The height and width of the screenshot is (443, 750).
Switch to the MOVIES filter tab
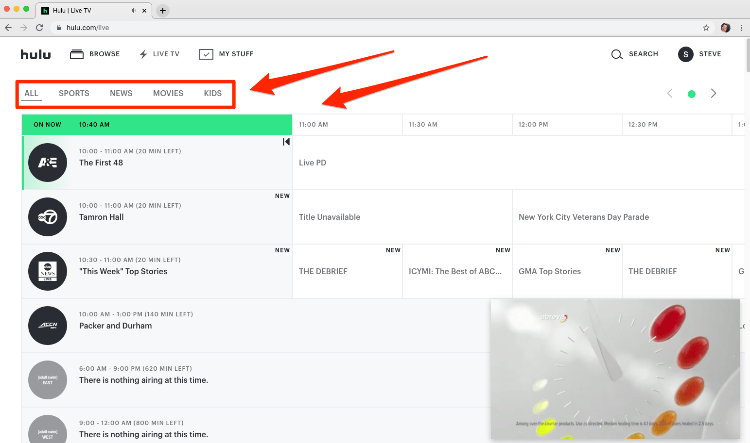click(x=168, y=93)
